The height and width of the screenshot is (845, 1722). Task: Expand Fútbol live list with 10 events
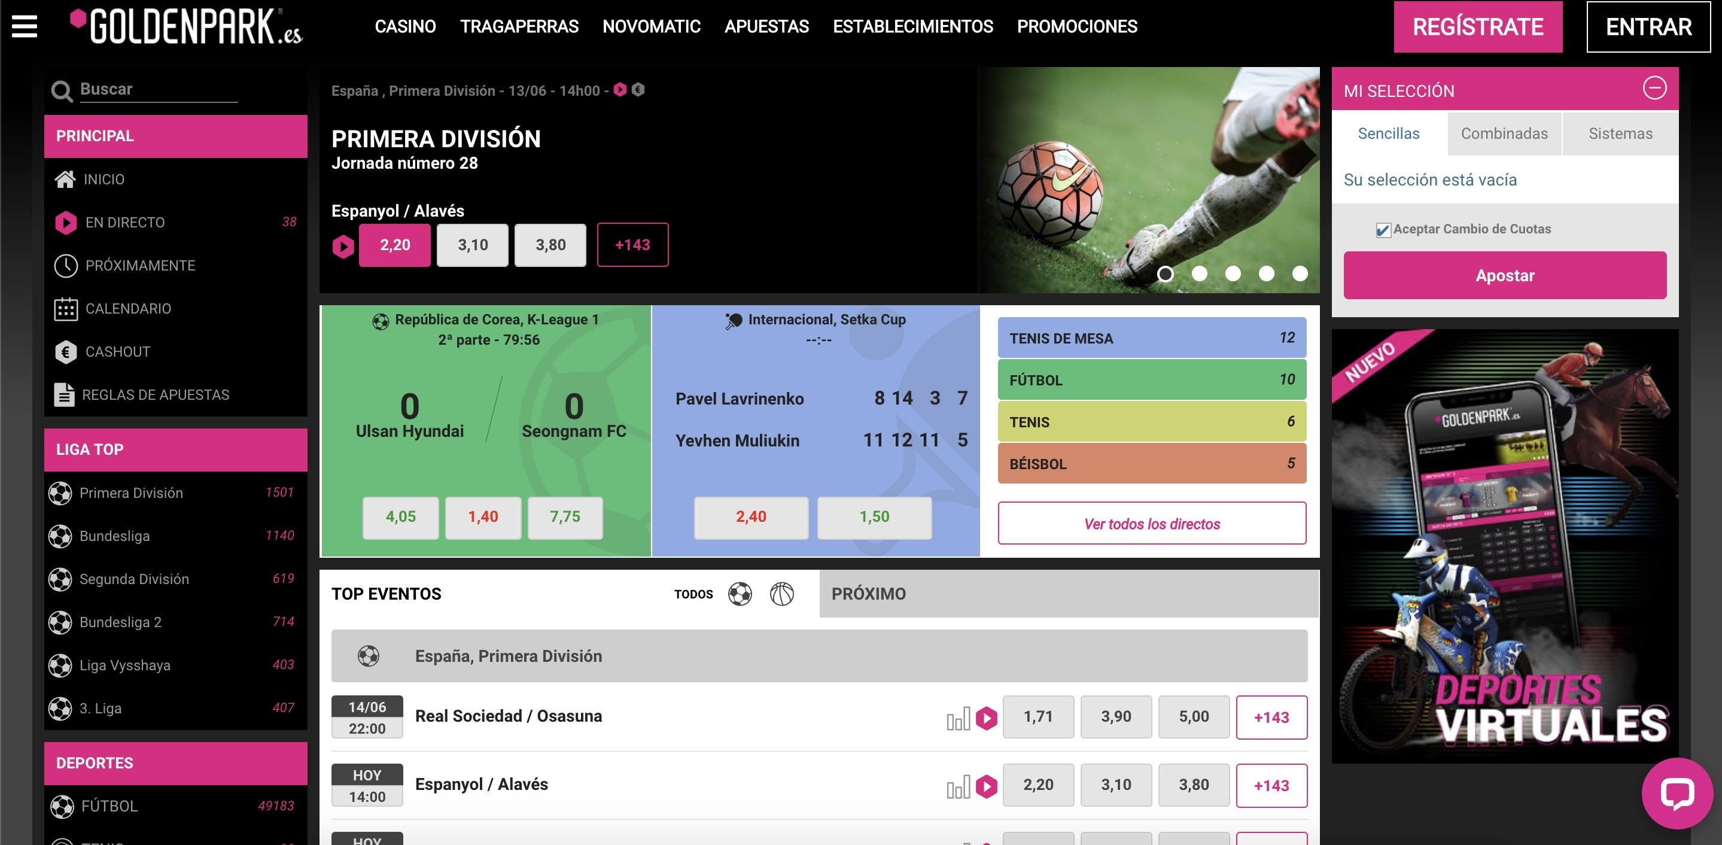[1152, 380]
